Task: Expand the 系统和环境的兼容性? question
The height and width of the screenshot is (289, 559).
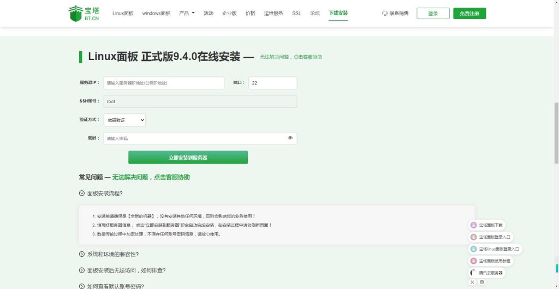Action: tap(109, 254)
